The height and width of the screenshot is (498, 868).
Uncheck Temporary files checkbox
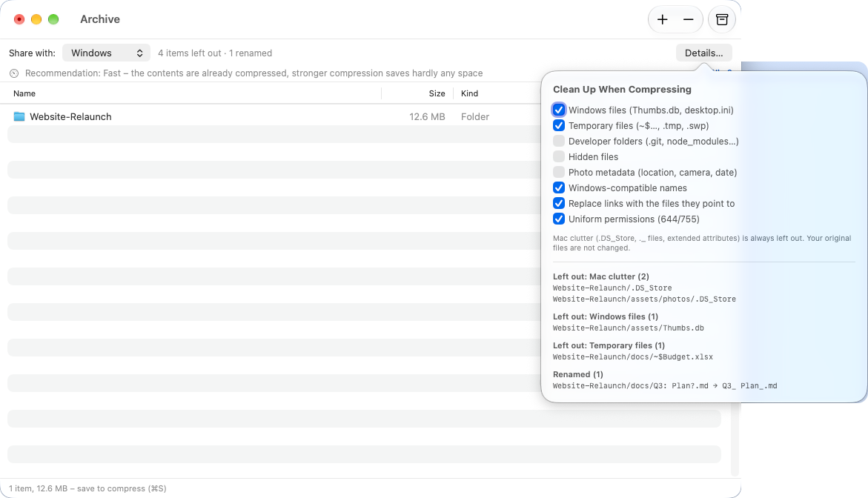tap(559, 125)
